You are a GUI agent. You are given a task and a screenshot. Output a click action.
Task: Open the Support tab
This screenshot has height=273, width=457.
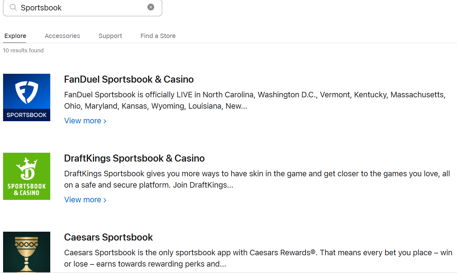coord(110,36)
